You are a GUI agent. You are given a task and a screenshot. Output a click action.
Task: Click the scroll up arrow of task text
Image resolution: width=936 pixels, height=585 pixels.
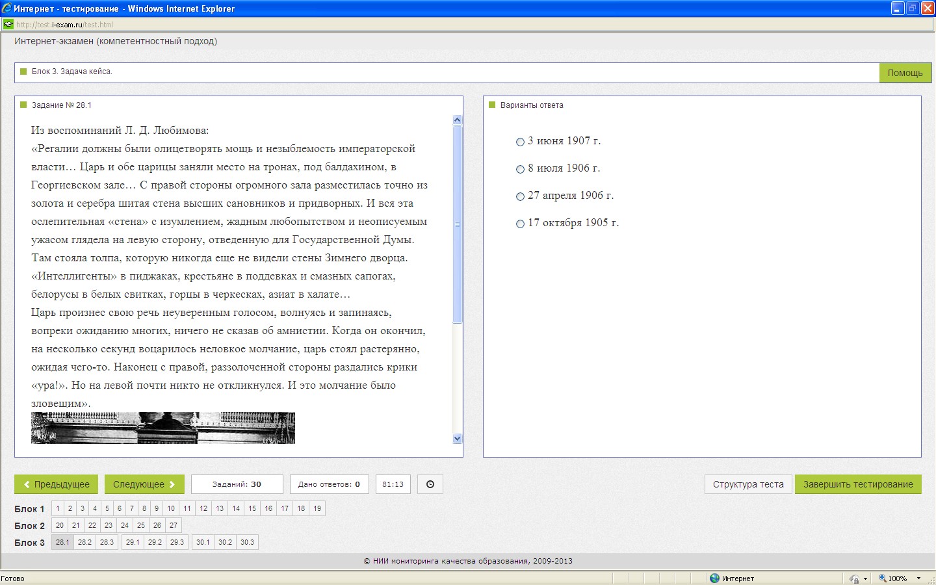click(457, 120)
